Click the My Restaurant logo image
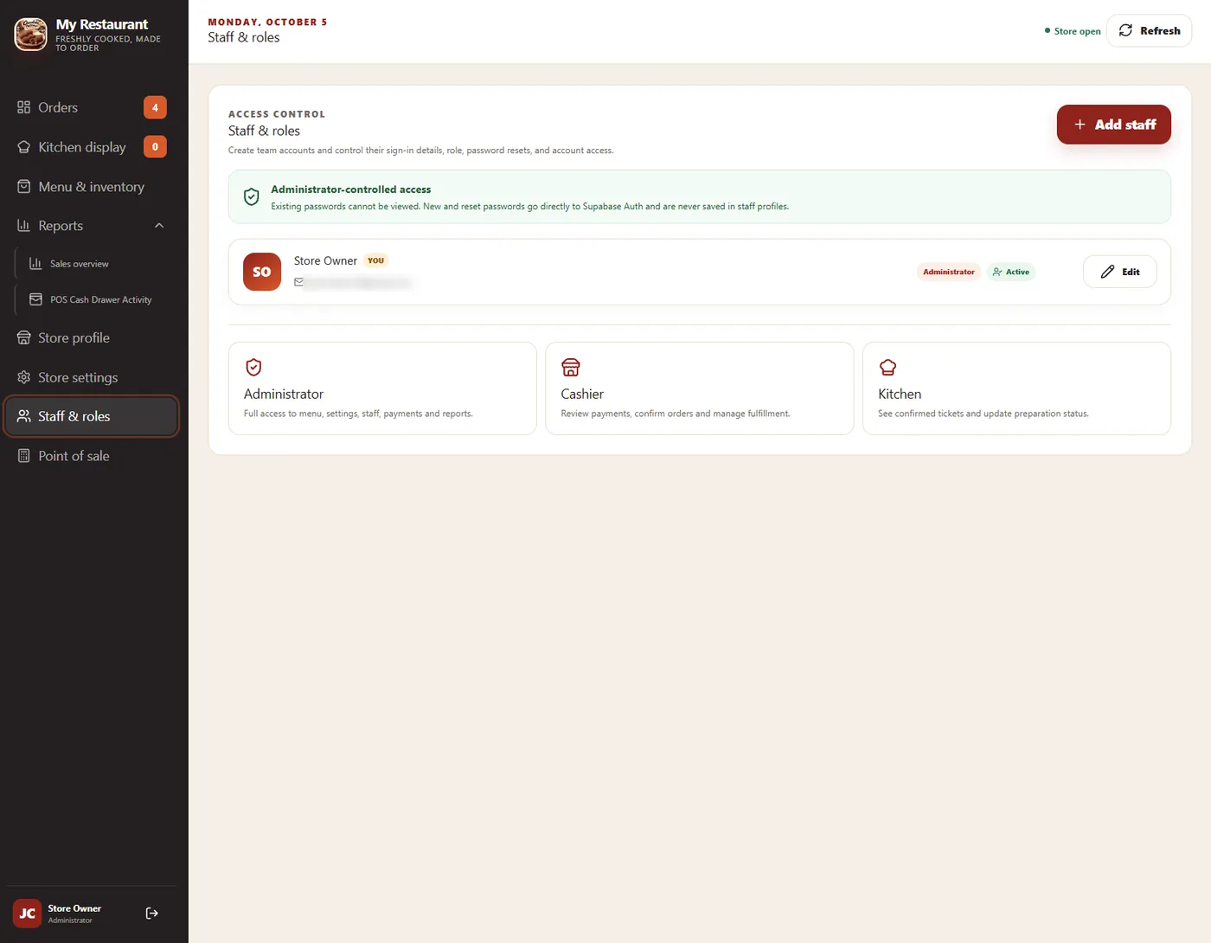 [x=31, y=35]
